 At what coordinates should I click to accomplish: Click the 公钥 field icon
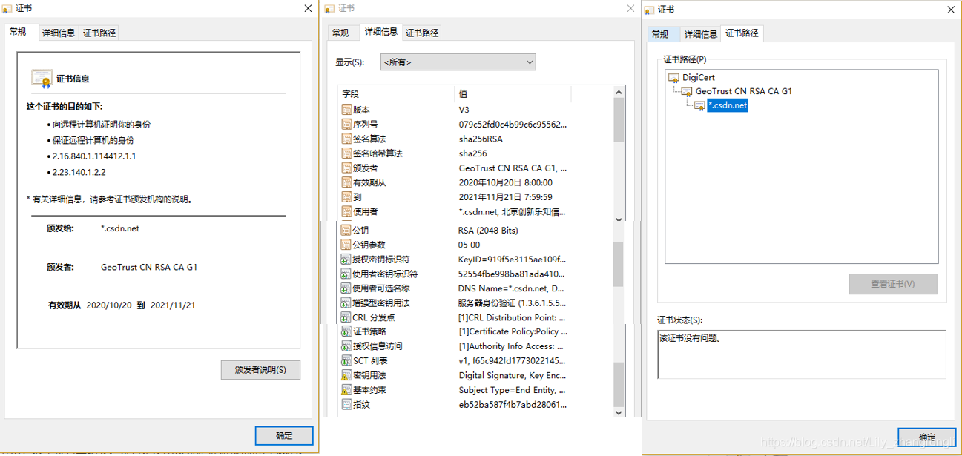point(346,231)
